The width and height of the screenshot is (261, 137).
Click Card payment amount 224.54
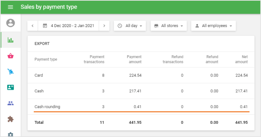click(x=135, y=75)
